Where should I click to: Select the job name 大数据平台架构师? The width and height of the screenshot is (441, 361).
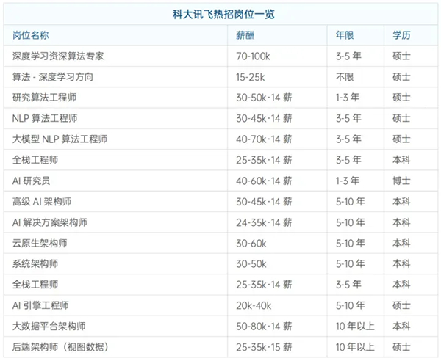click(49, 326)
